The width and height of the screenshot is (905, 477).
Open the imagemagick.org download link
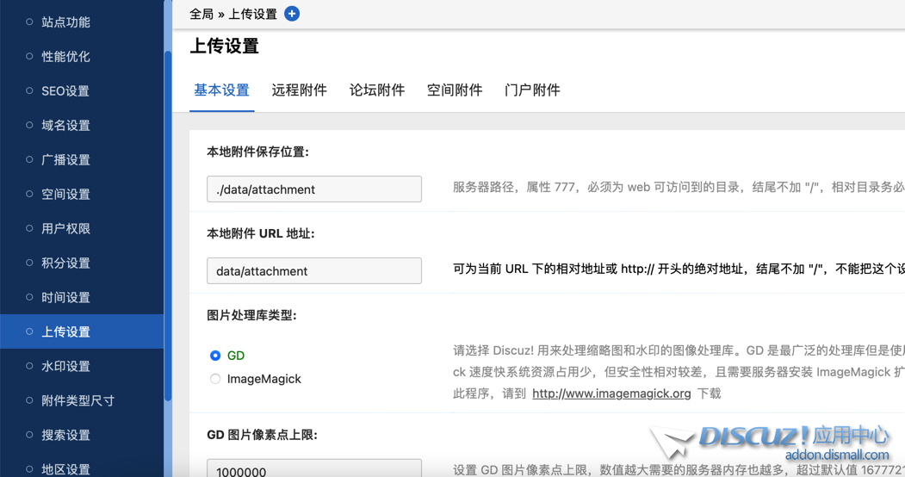click(611, 393)
